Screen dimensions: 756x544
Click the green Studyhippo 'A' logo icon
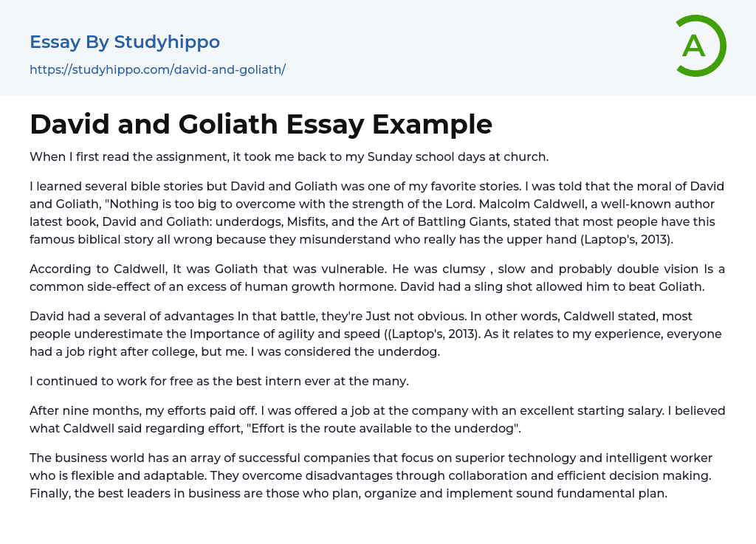pos(700,46)
